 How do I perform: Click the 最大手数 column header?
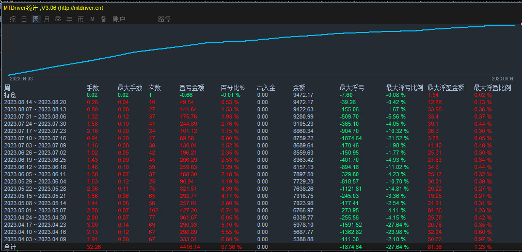130,88
